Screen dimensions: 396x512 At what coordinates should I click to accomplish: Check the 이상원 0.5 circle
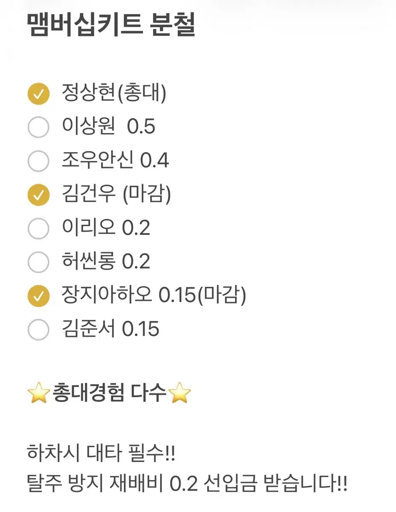click(x=38, y=128)
